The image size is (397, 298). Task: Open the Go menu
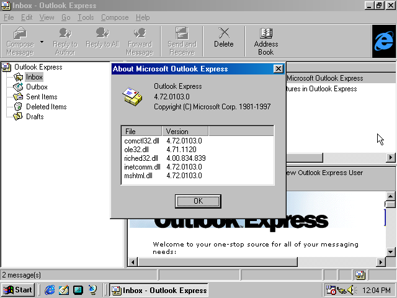coord(66,17)
